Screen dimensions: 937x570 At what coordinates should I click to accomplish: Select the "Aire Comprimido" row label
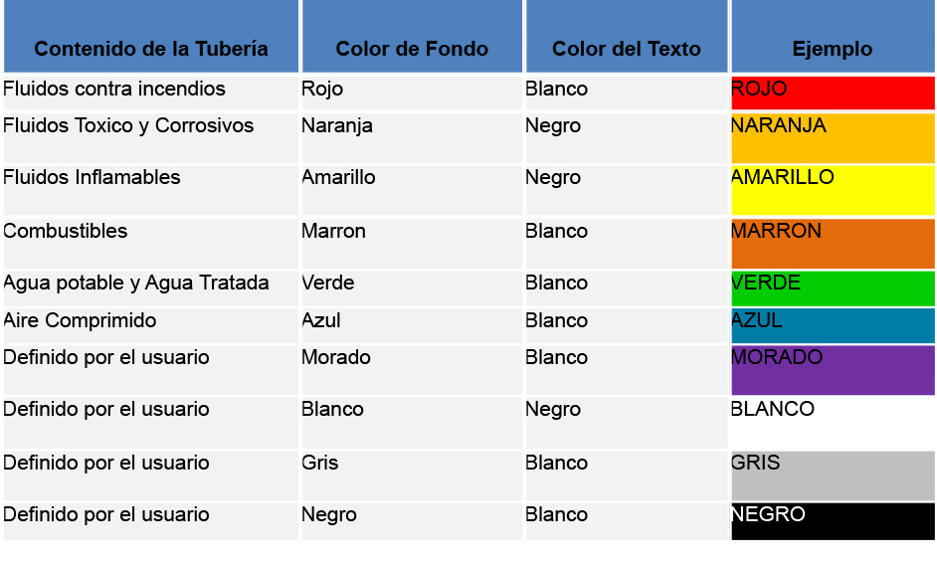[81, 321]
